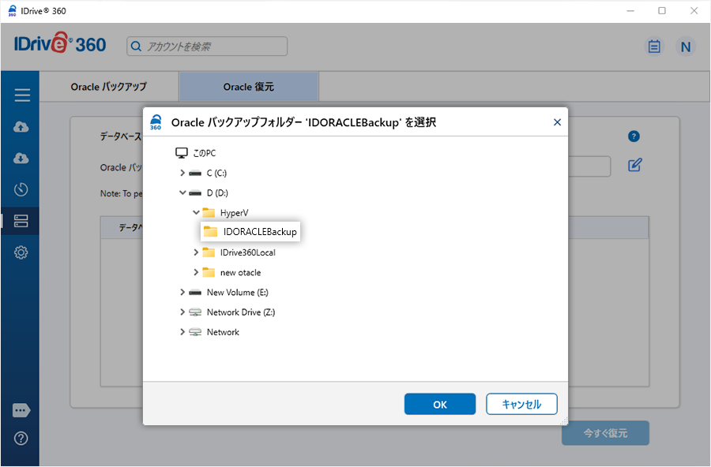Open the hamburger menu in sidebar
The image size is (711, 467).
point(21,95)
